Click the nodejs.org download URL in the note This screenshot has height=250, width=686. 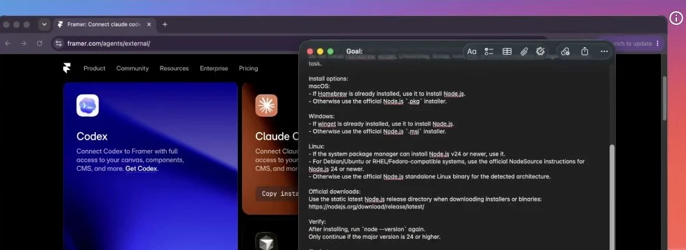[x=366, y=207]
